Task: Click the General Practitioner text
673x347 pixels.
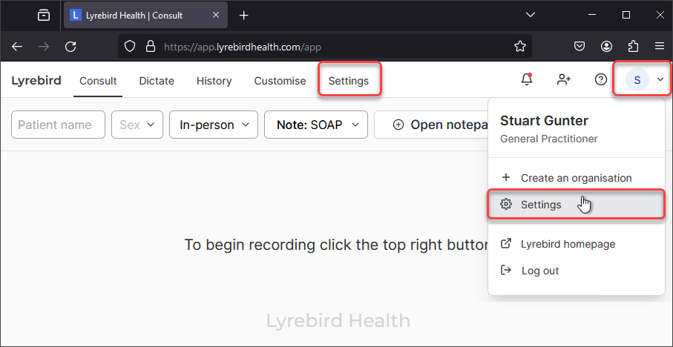Action: click(x=548, y=139)
